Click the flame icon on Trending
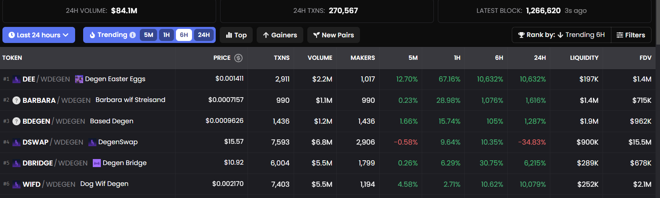Screen dimensions: 660x198 (92, 35)
